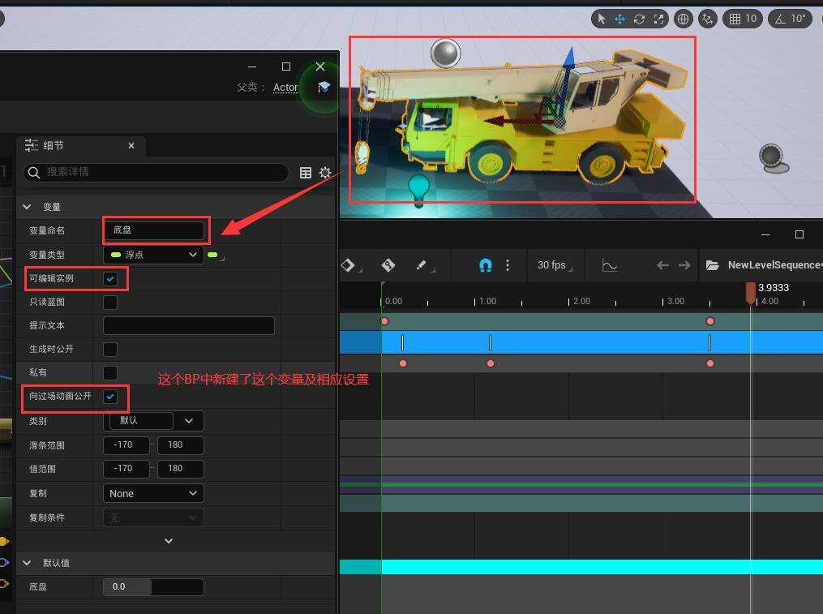Image resolution: width=823 pixels, height=614 pixels.
Task: Click the property matrix table icon
Action: click(x=306, y=173)
